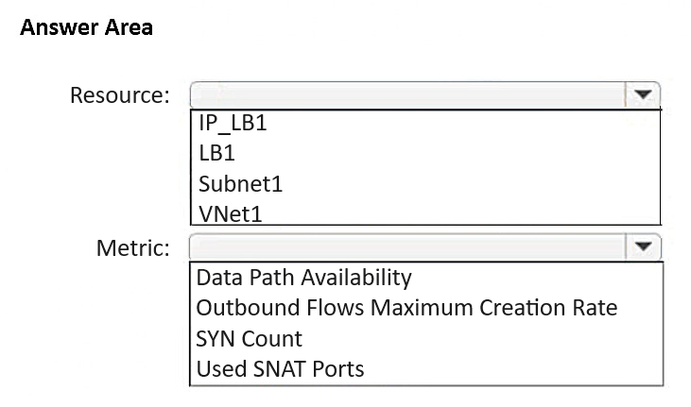691x407 pixels.
Task: Click the Resource: label
Action: (120, 95)
